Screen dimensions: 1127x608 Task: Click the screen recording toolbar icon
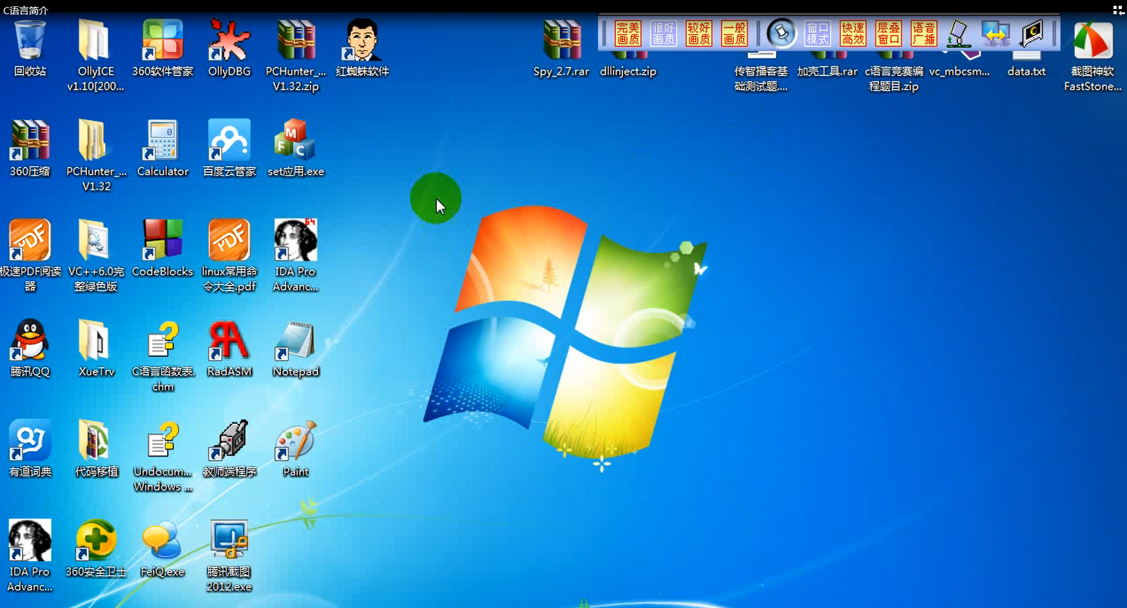(x=1032, y=33)
